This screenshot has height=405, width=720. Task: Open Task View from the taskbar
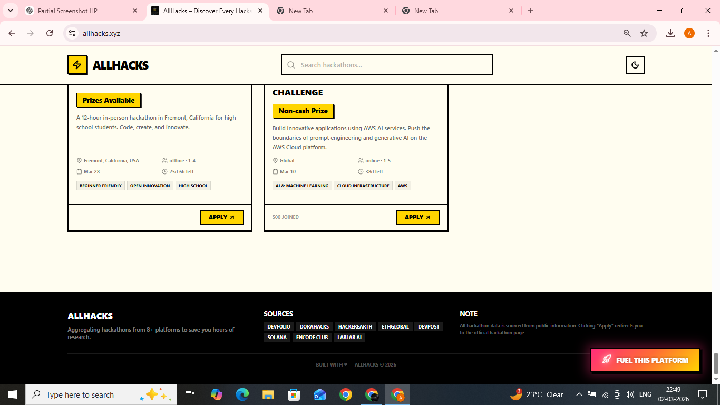(x=189, y=394)
